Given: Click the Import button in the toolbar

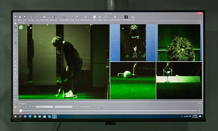Looking at the screenshot, I should pos(20,18).
